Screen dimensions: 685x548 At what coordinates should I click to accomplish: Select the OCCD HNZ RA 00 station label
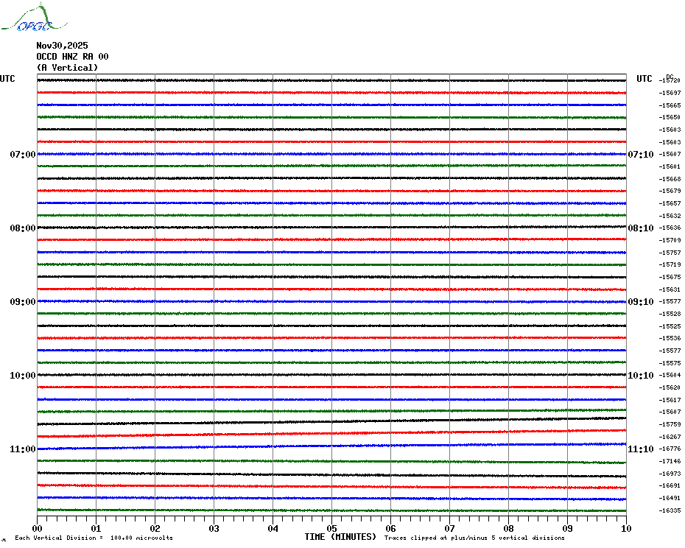[72, 57]
